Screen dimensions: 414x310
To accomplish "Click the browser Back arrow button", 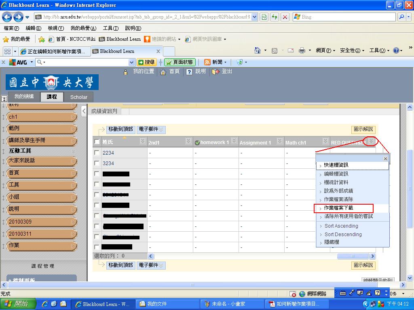I will pos(7,17).
